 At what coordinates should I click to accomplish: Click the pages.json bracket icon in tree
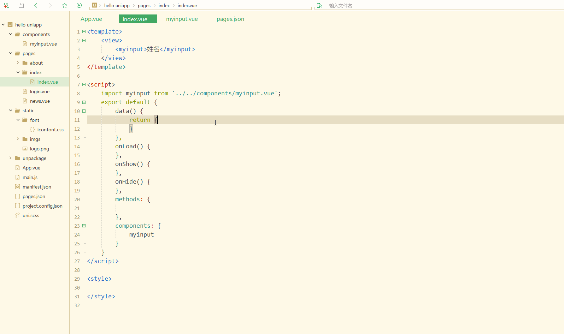tap(17, 196)
